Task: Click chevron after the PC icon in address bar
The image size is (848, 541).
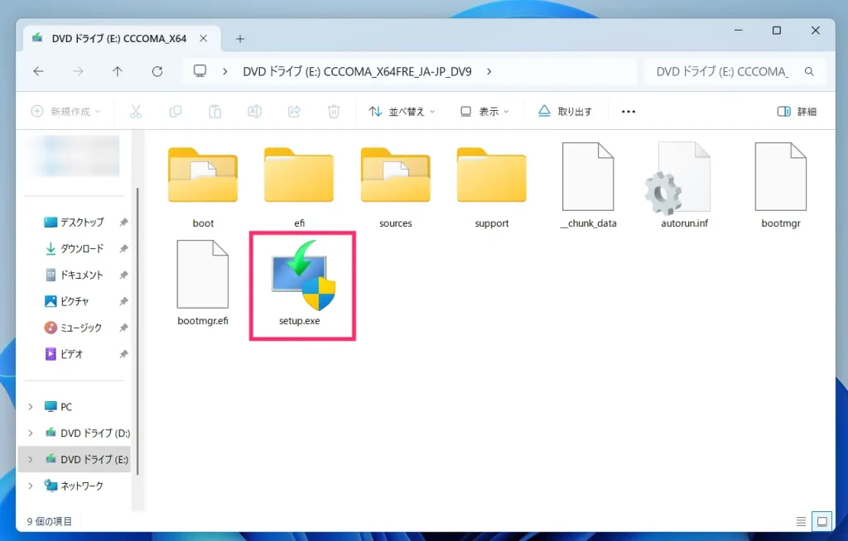Action: tap(225, 71)
